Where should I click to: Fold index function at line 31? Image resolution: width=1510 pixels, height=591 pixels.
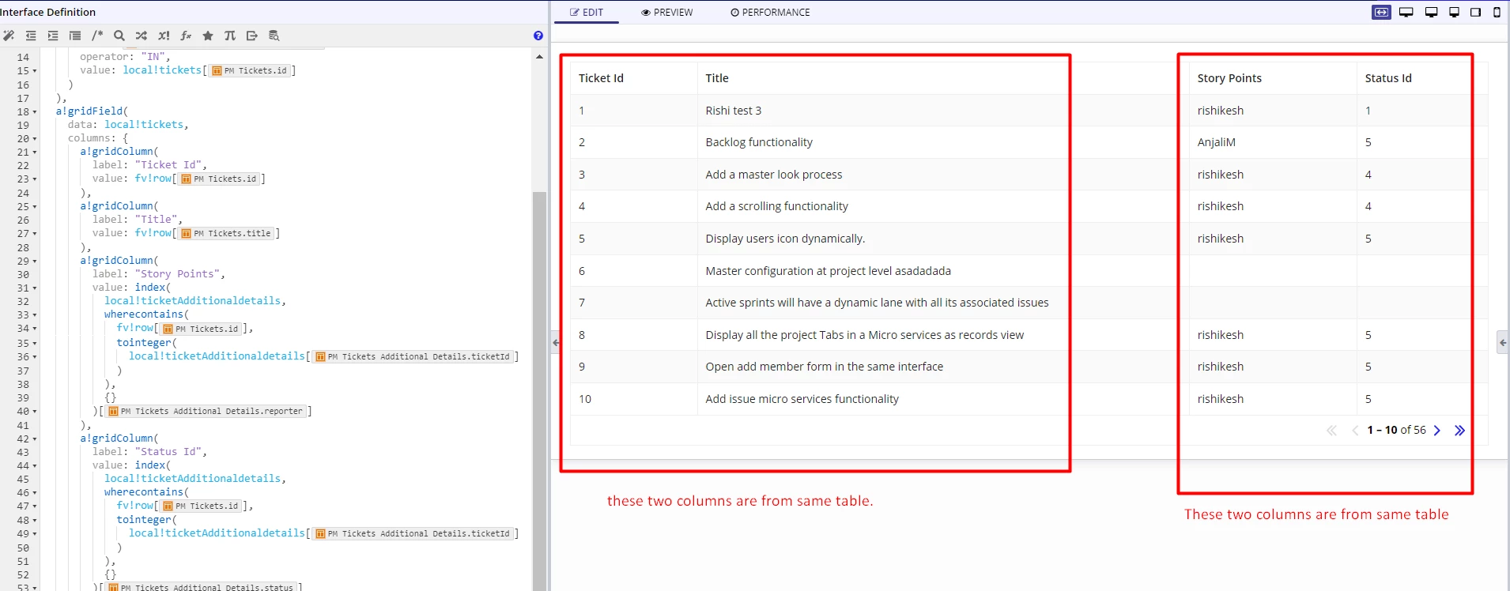[x=35, y=288]
